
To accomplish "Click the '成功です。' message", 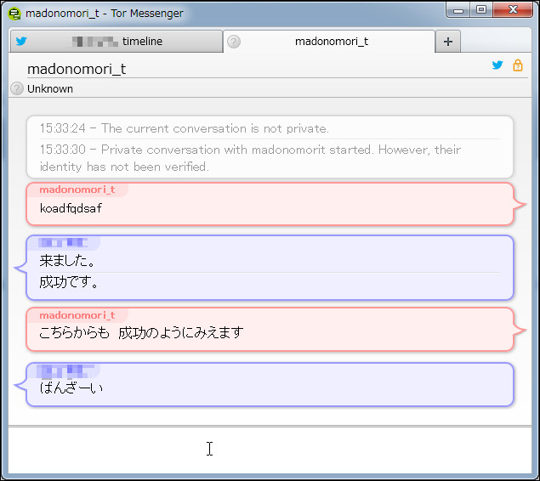I will 69,282.
